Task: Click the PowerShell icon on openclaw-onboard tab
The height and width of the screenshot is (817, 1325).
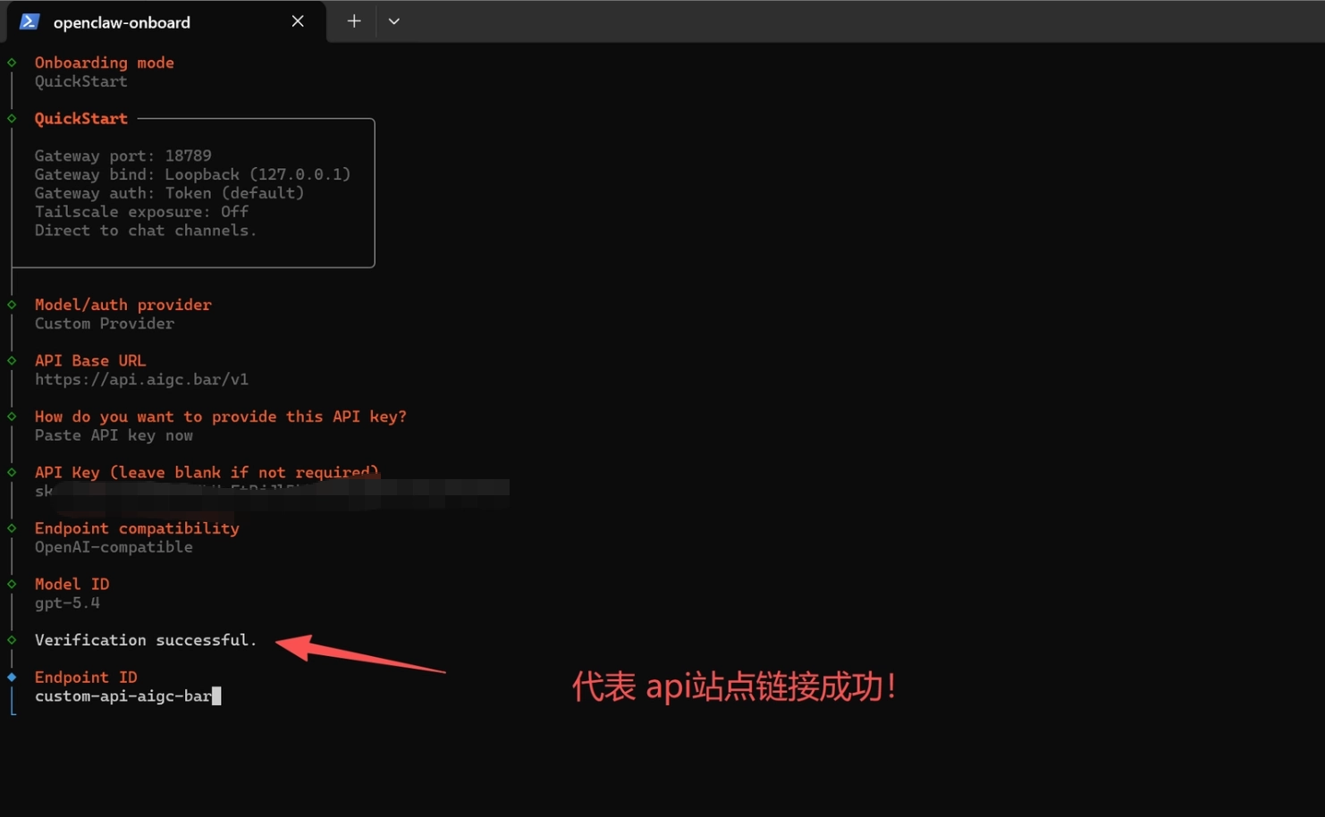Action: pyautogui.click(x=29, y=21)
